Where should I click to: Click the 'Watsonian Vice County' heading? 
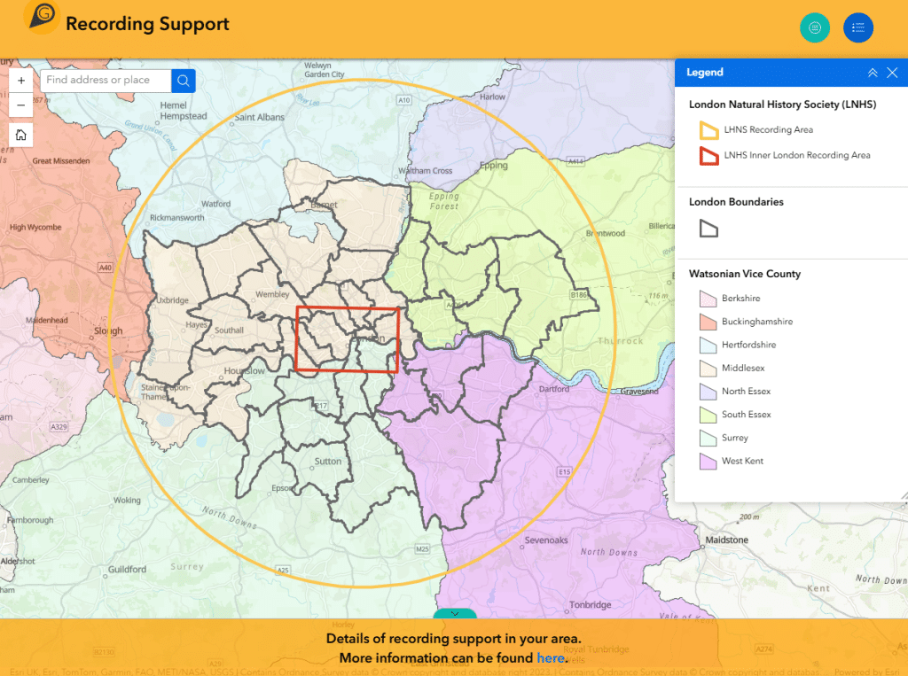745,274
